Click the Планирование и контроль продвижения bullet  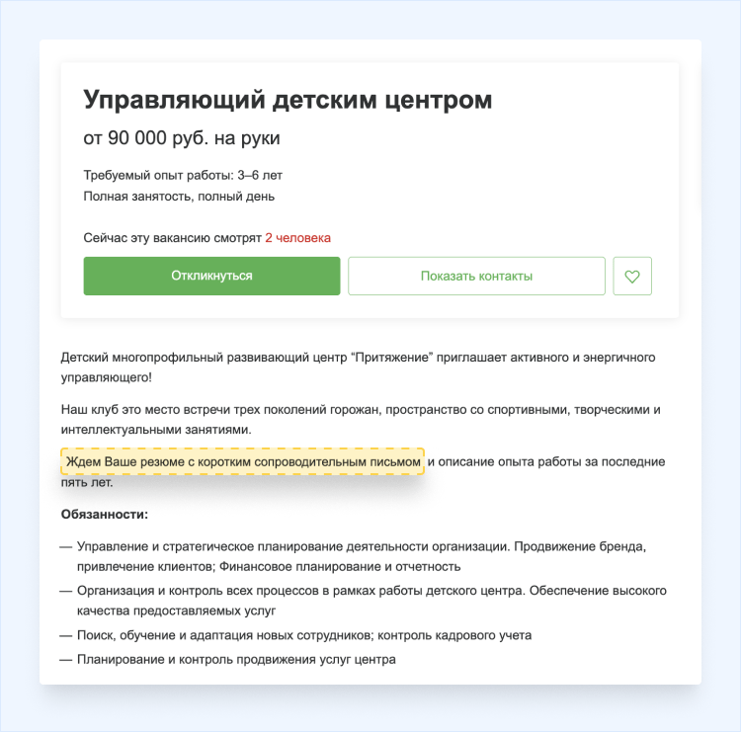[236, 659]
